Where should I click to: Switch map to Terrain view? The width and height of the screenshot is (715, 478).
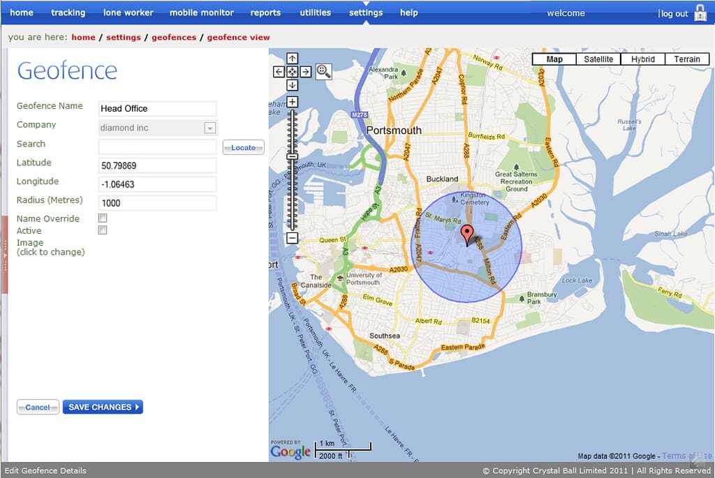pos(687,59)
